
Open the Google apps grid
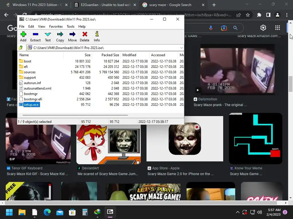point(278,28)
